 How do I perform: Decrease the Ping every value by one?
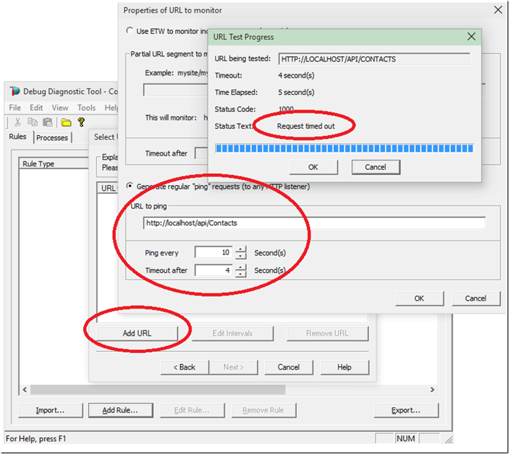pos(240,256)
